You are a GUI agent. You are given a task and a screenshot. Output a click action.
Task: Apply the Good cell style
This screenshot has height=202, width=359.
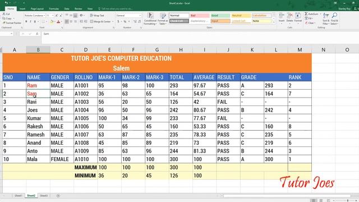(220, 15)
